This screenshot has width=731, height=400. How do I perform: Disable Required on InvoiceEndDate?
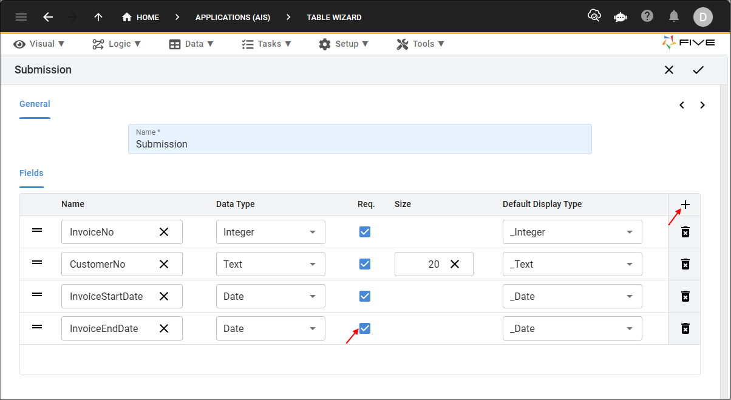tap(365, 328)
